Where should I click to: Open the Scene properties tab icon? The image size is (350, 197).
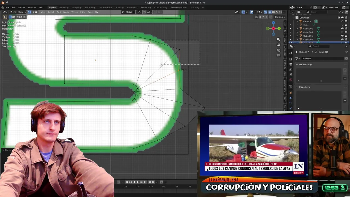click(x=291, y=74)
